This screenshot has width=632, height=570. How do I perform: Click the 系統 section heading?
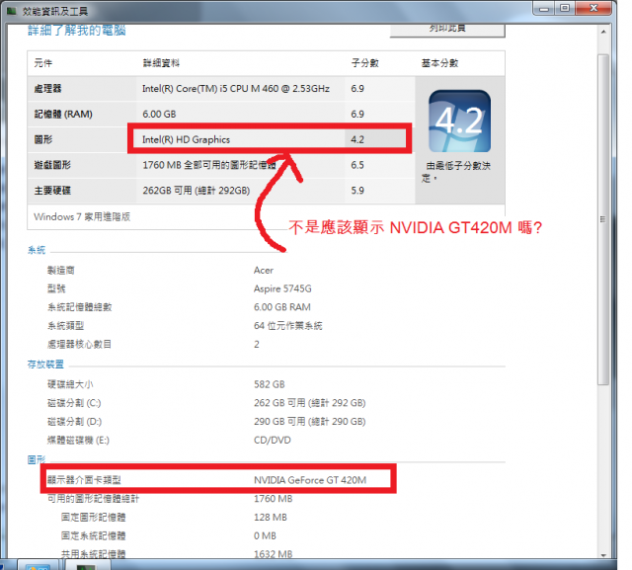37,250
